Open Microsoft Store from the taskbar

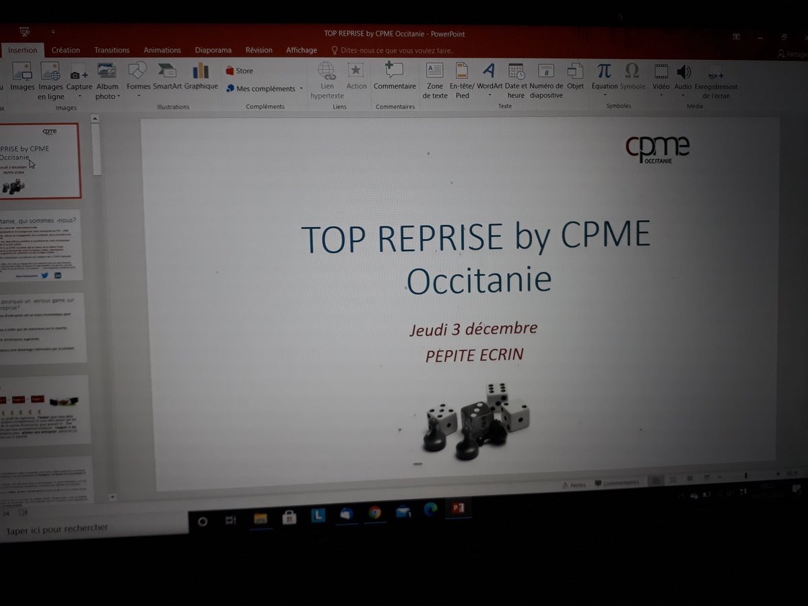pyautogui.click(x=290, y=517)
